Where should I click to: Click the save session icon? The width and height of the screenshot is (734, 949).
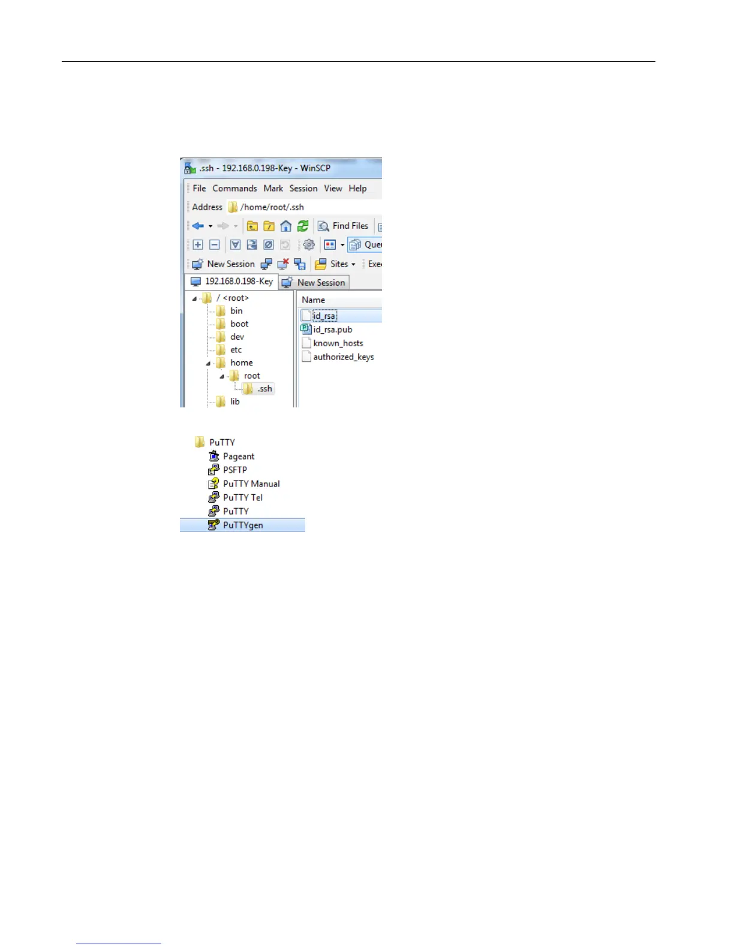(300, 264)
